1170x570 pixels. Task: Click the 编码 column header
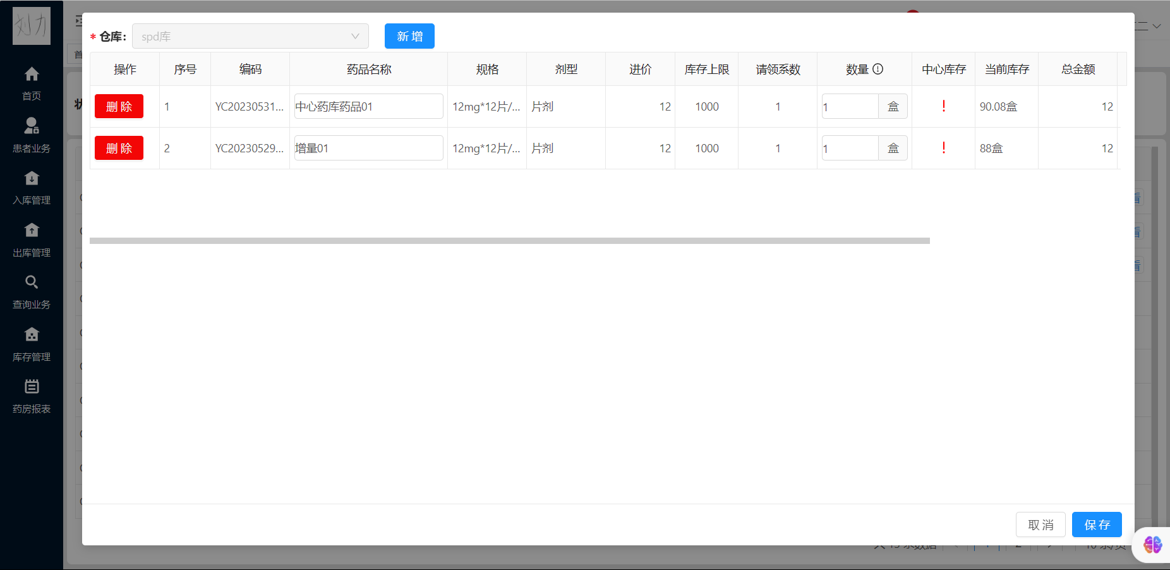pyautogui.click(x=250, y=69)
